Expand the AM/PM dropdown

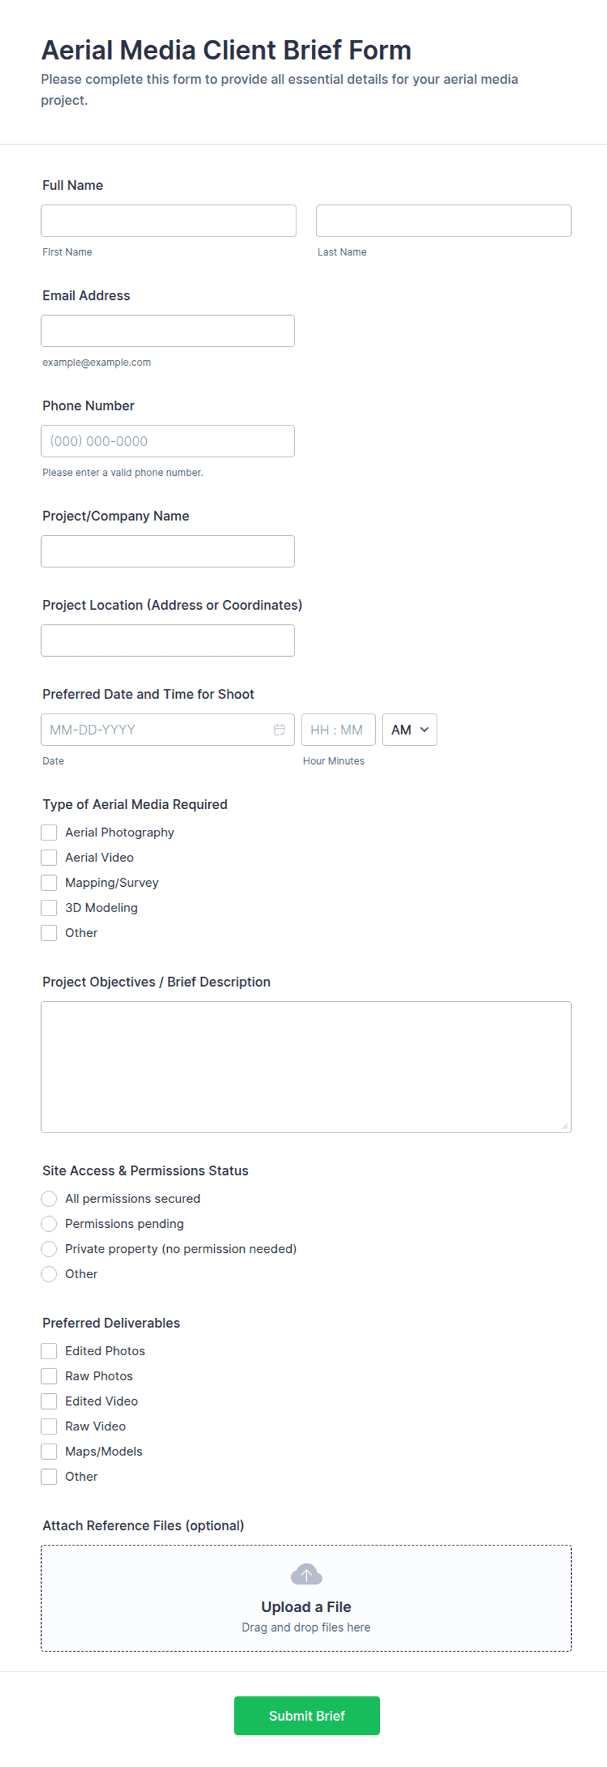[x=410, y=729]
